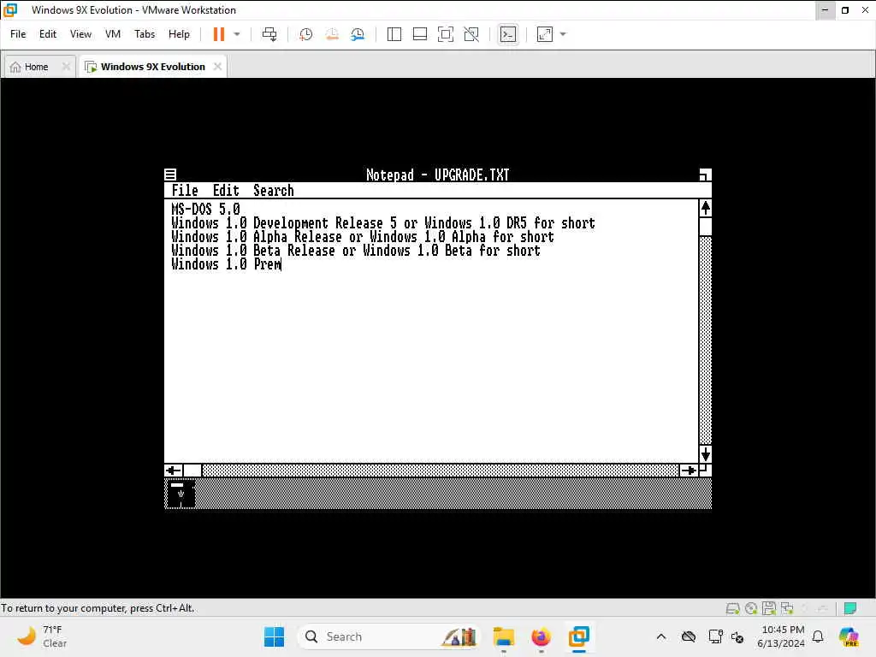Click the taskbar Search box
The image size is (876, 657).
[389, 636]
